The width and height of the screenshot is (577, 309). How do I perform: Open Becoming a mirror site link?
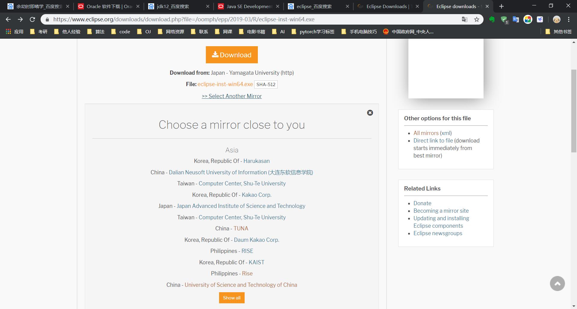click(x=441, y=211)
